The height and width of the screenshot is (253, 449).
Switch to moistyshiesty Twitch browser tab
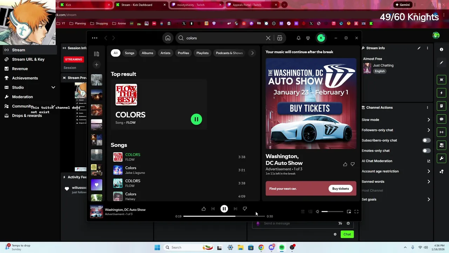click(196, 5)
